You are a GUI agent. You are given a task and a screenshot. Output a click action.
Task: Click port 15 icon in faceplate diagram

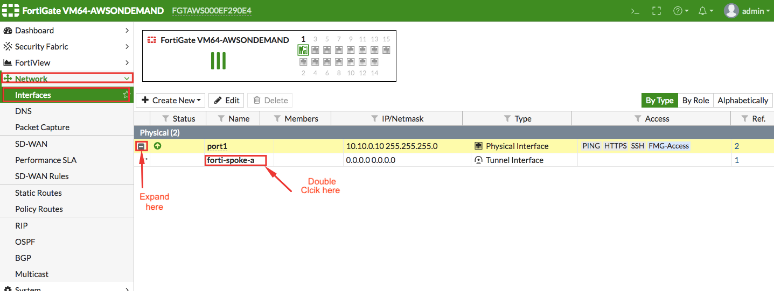point(386,50)
